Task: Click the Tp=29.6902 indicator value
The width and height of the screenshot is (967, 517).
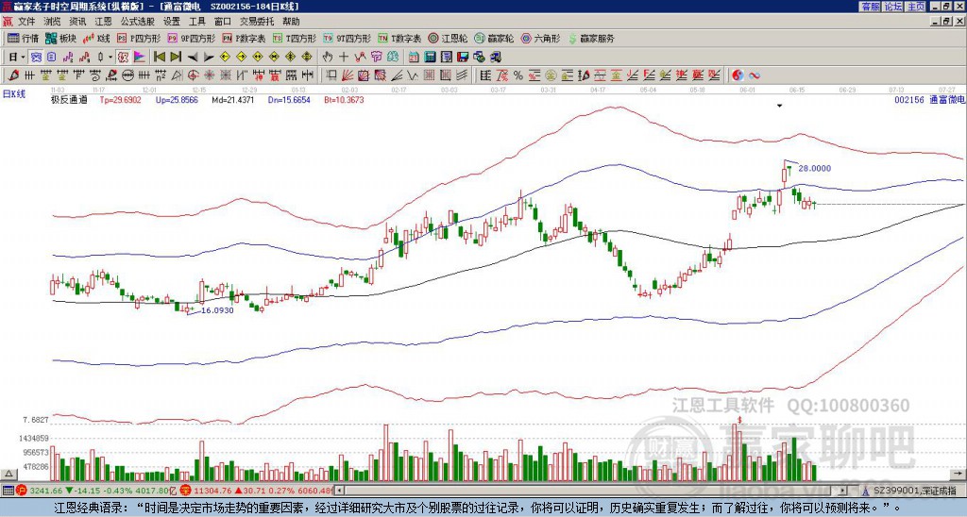Action: pyautogui.click(x=120, y=100)
